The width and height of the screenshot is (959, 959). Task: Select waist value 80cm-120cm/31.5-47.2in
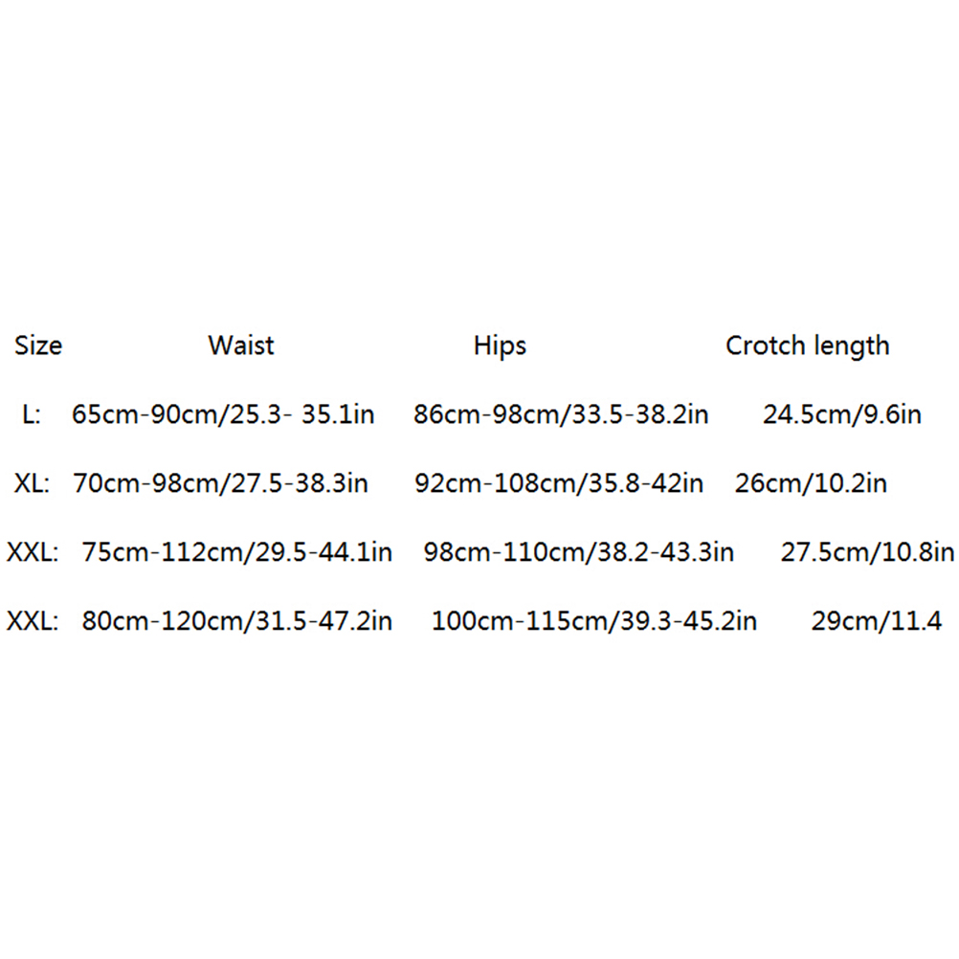coord(236,621)
